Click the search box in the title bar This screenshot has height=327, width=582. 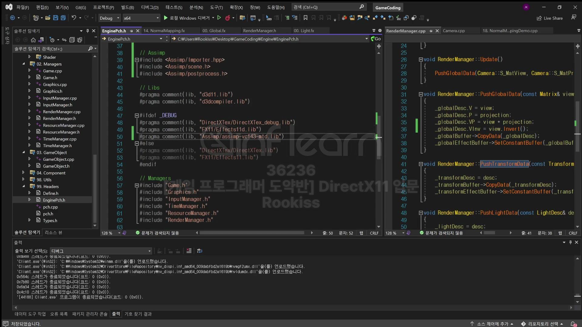pyautogui.click(x=329, y=7)
